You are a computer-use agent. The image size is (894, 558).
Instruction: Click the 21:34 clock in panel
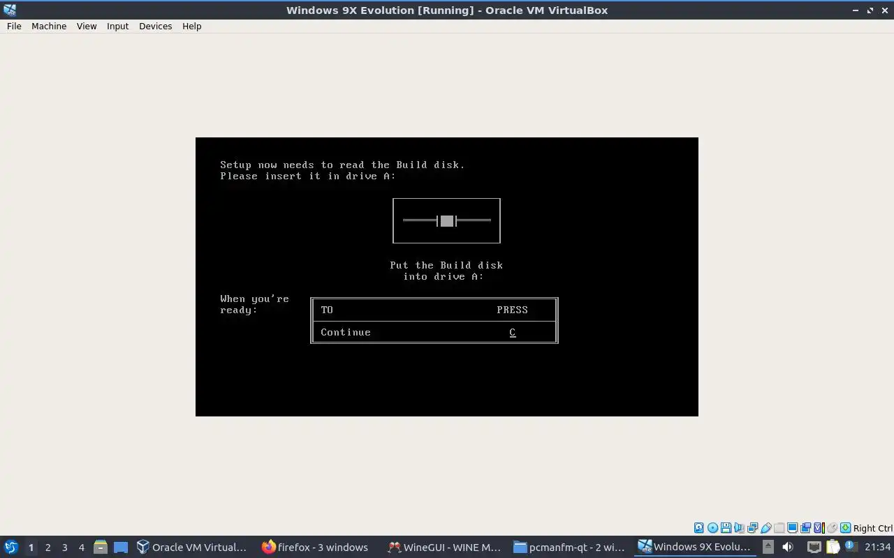pyautogui.click(x=878, y=547)
